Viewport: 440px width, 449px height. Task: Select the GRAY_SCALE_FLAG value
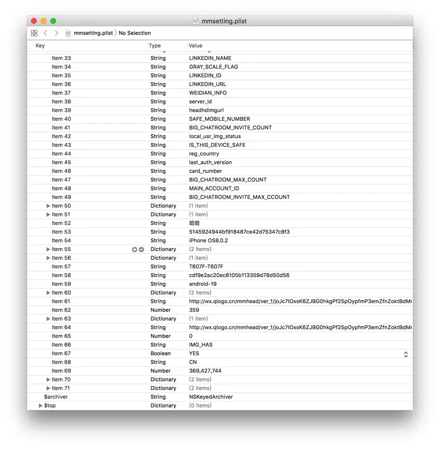pyautogui.click(x=213, y=67)
